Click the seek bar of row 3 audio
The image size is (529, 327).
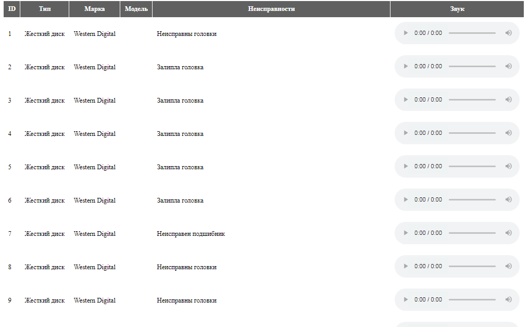tap(472, 99)
